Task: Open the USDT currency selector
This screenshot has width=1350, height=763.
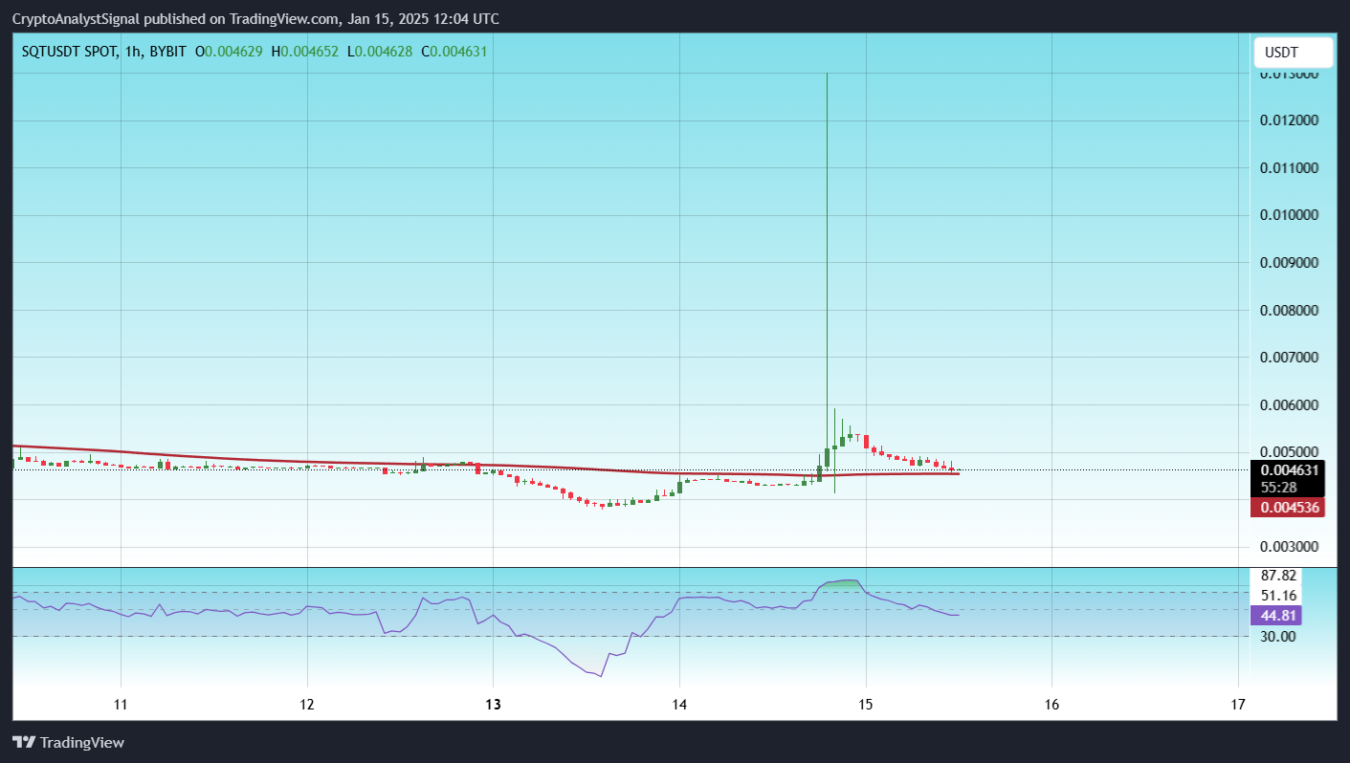Action: (1294, 53)
